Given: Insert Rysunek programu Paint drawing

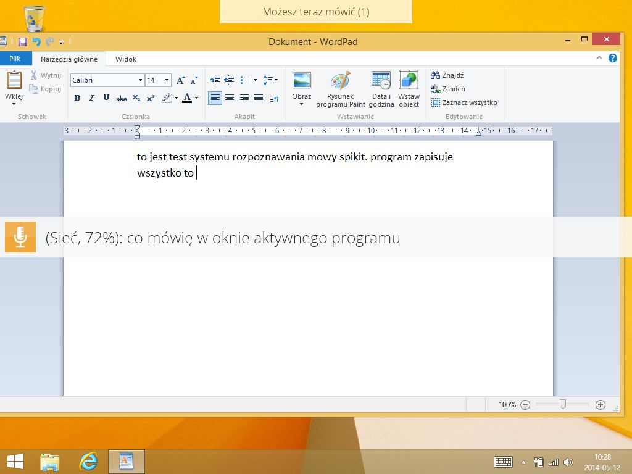Looking at the screenshot, I should [x=341, y=89].
